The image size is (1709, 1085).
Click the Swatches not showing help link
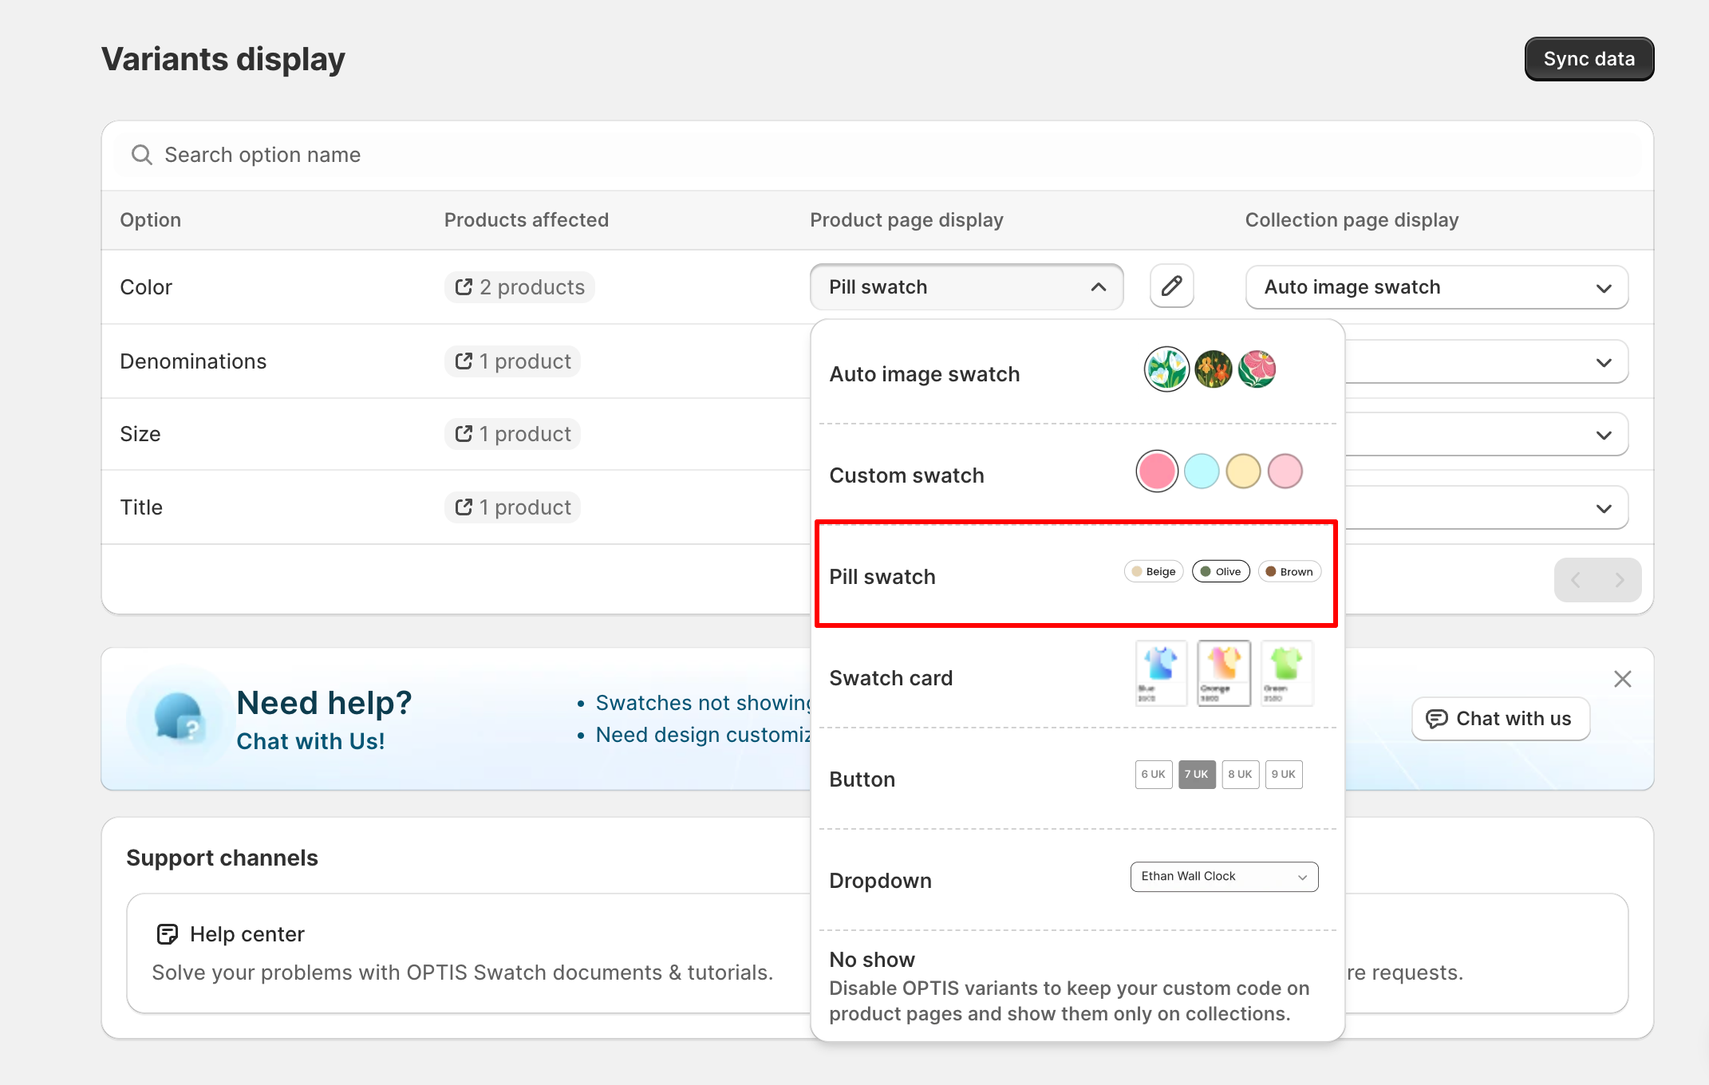(704, 703)
